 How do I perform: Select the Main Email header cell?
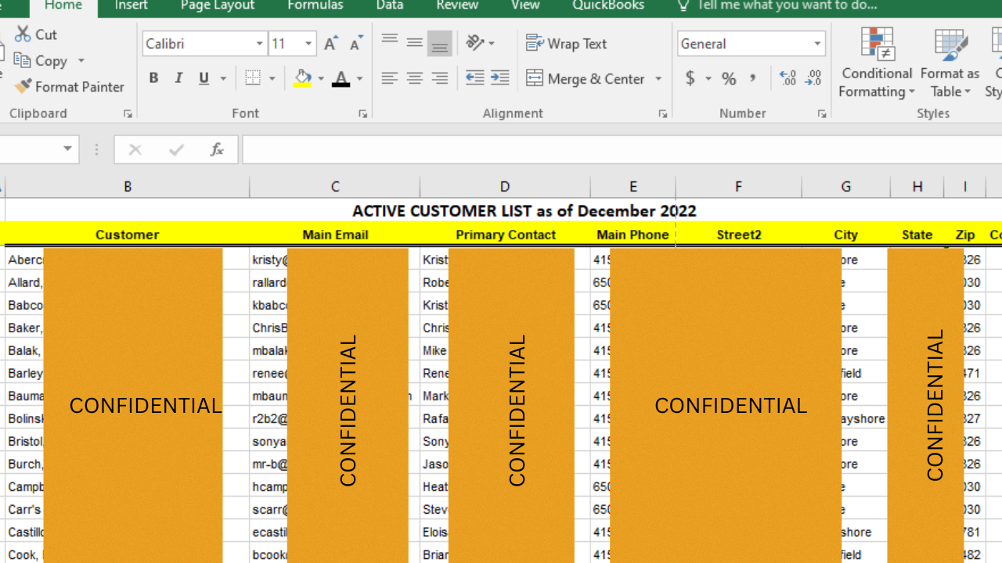click(x=335, y=235)
